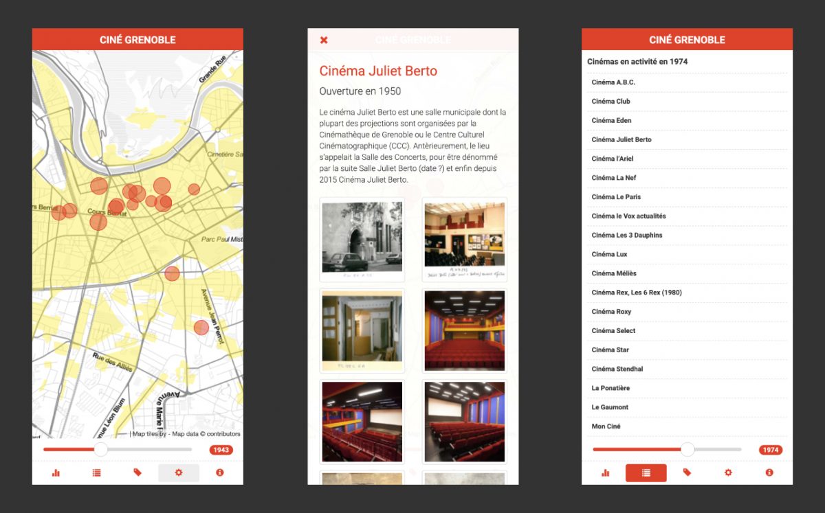Click the year slider handle set to 1943
The image size is (825, 513).
click(x=101, y=450)
